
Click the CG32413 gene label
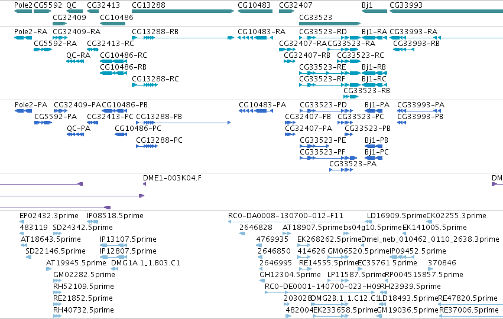point(103,5)
